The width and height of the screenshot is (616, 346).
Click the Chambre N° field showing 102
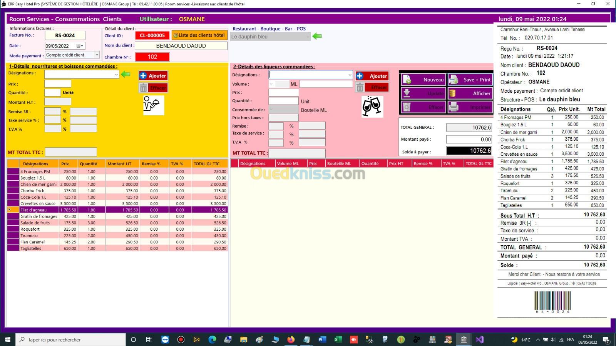point(152,57)
